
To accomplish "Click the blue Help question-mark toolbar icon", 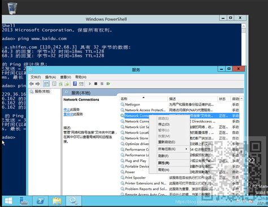I will pos(75,83).
